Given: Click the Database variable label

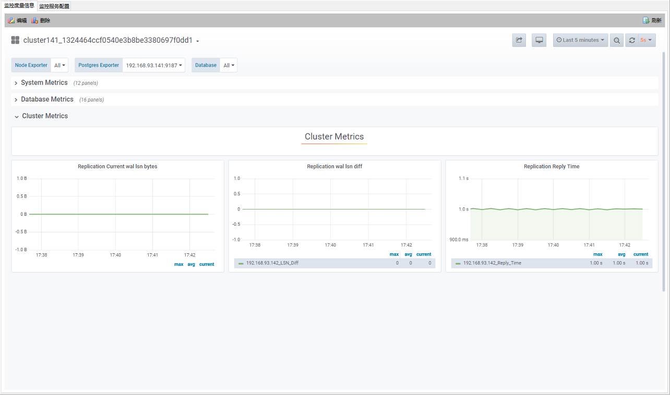Looking at the screenshot, I should pos(206,65).
